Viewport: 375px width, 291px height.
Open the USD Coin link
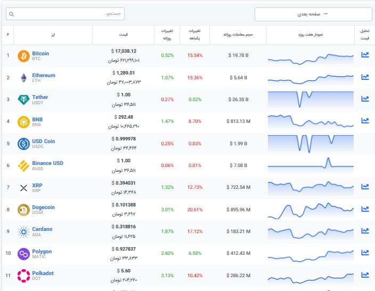(44, 141)
